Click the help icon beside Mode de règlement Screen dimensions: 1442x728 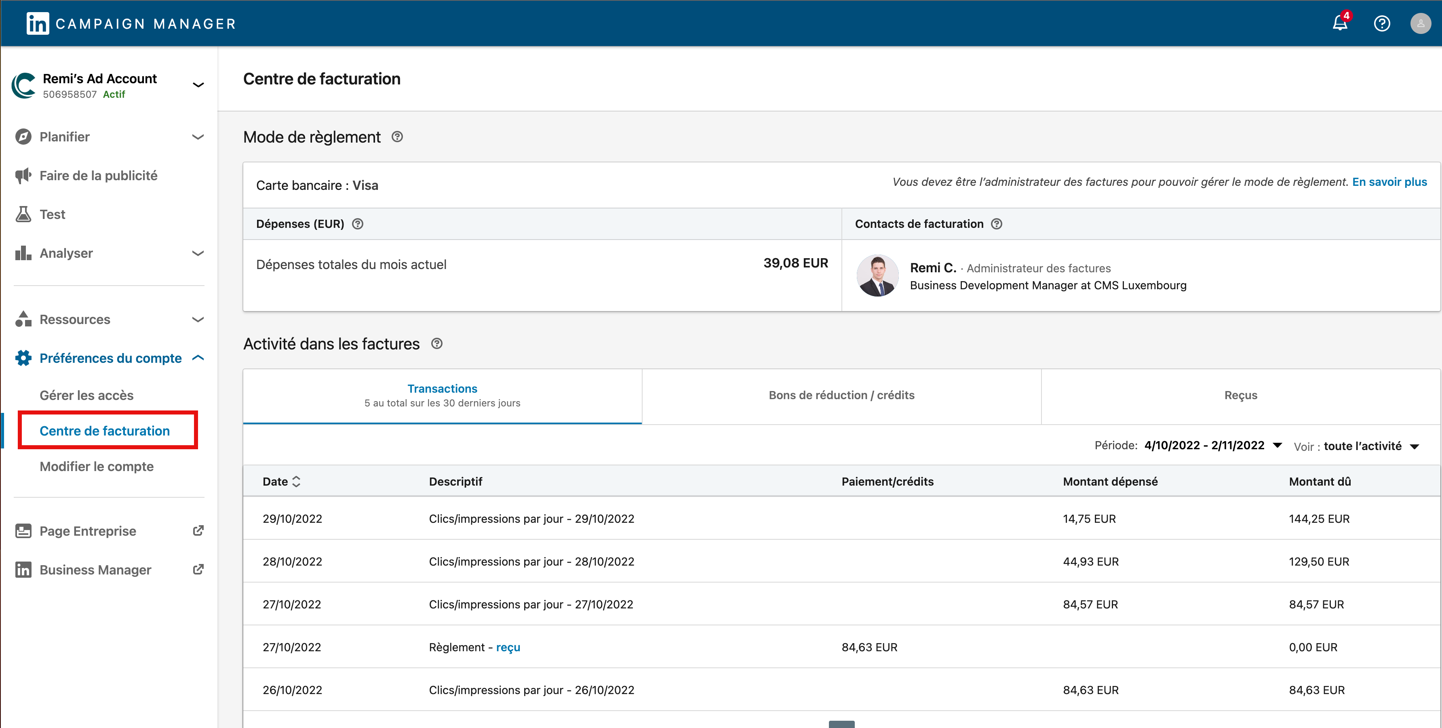[397, 137]
